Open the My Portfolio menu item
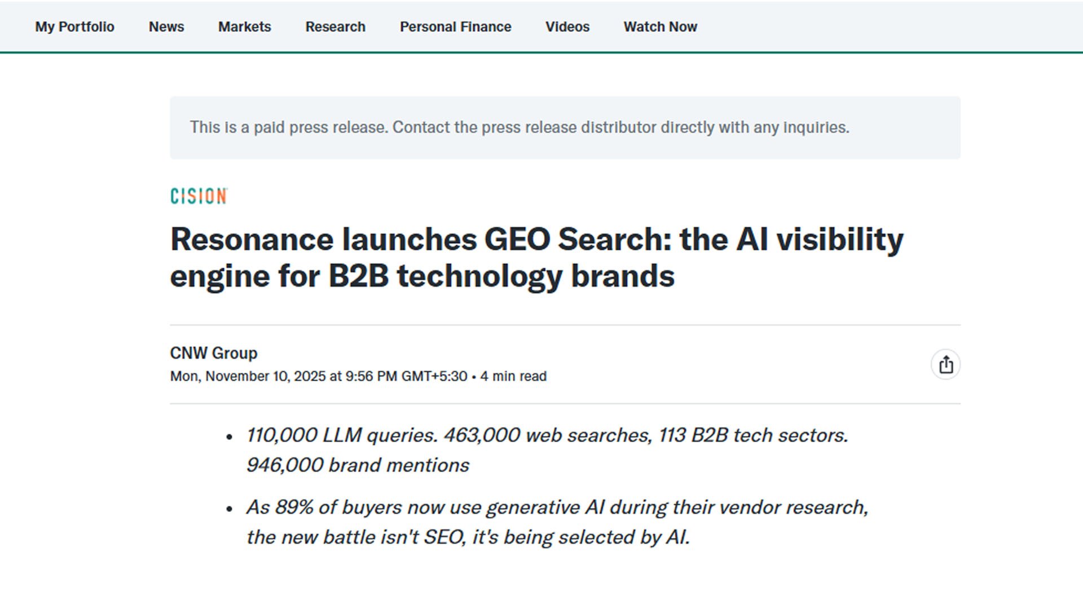Image resolution: width=1083 pixels, height=609 pixels. point(74,27)
